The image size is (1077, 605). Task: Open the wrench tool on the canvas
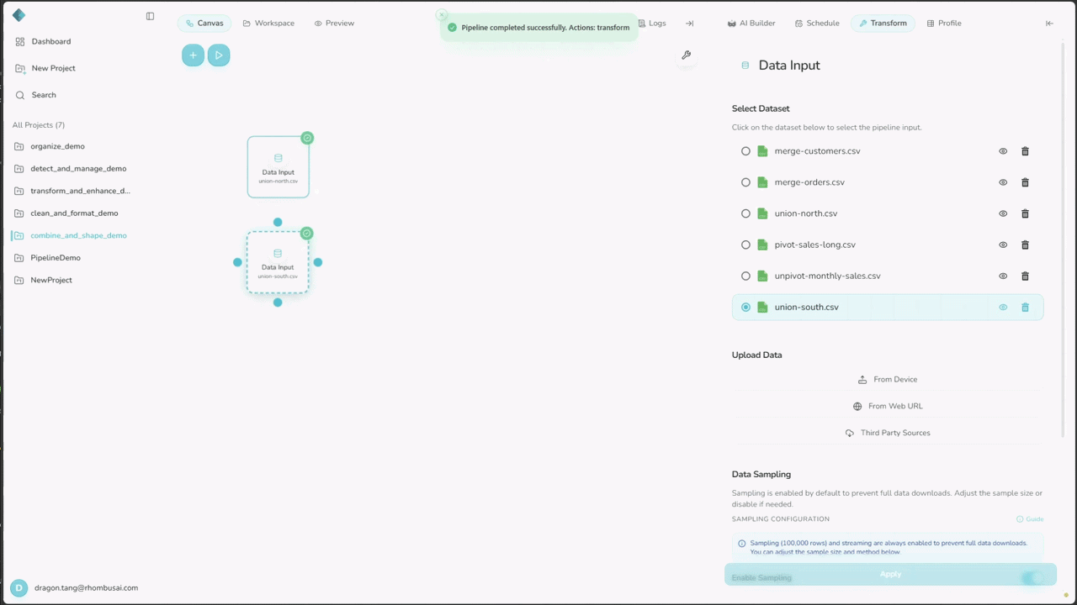click(x=687, y=55)
